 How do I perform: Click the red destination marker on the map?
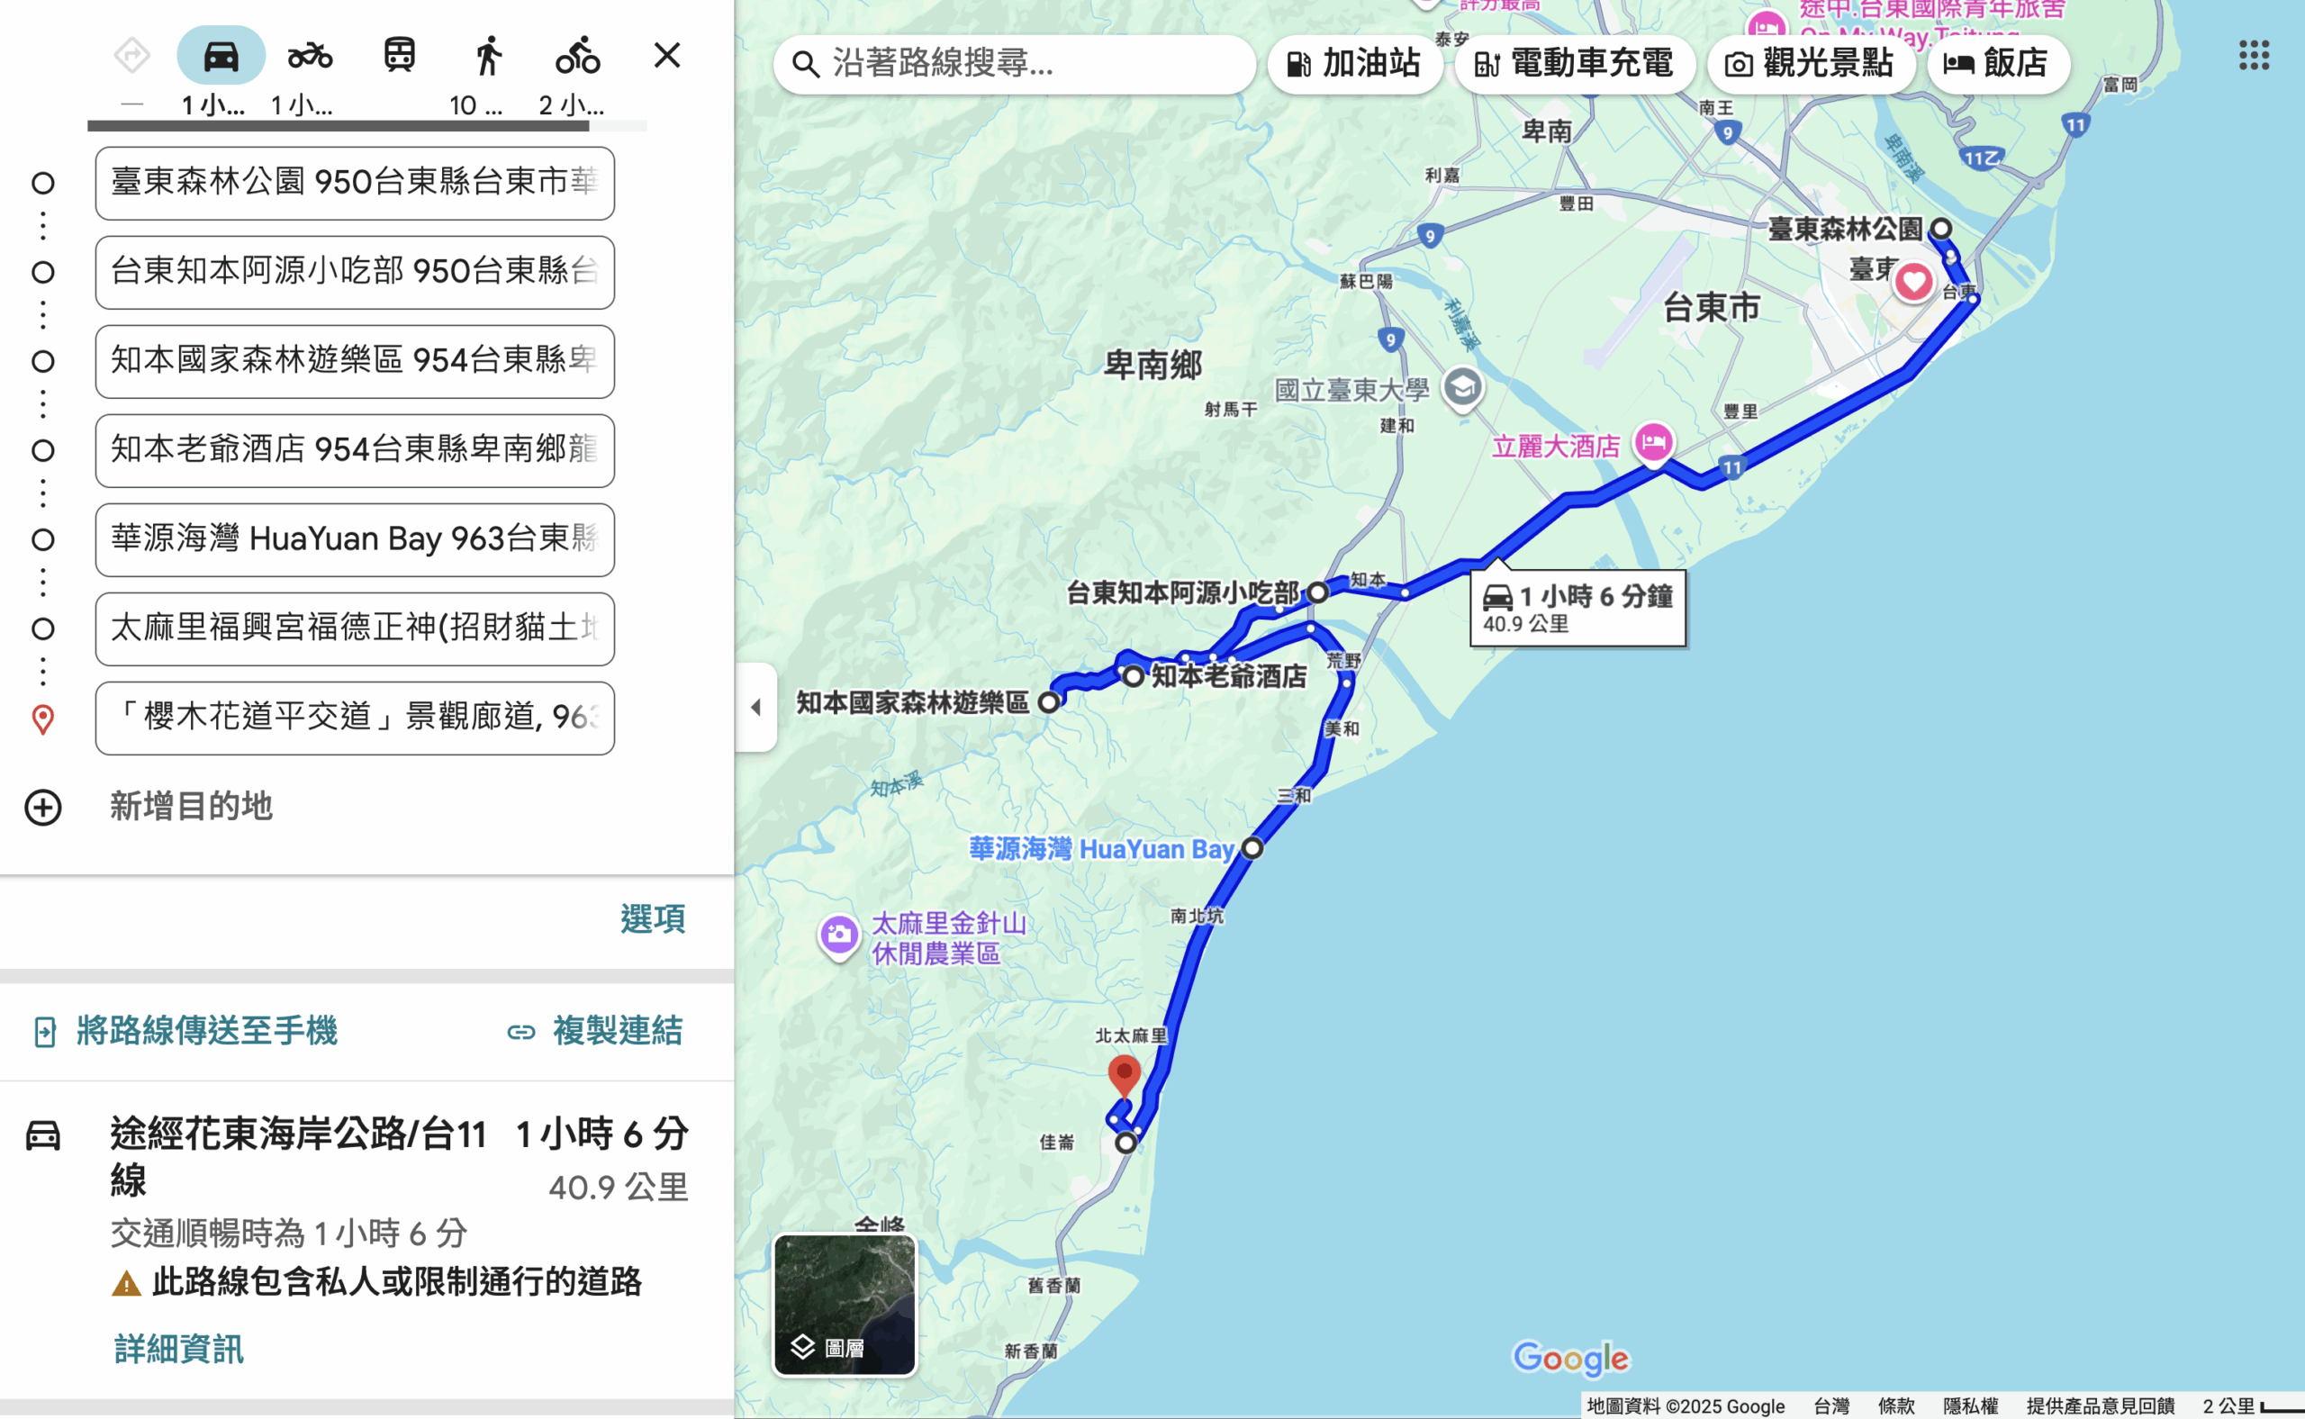coord(1124,1077)
